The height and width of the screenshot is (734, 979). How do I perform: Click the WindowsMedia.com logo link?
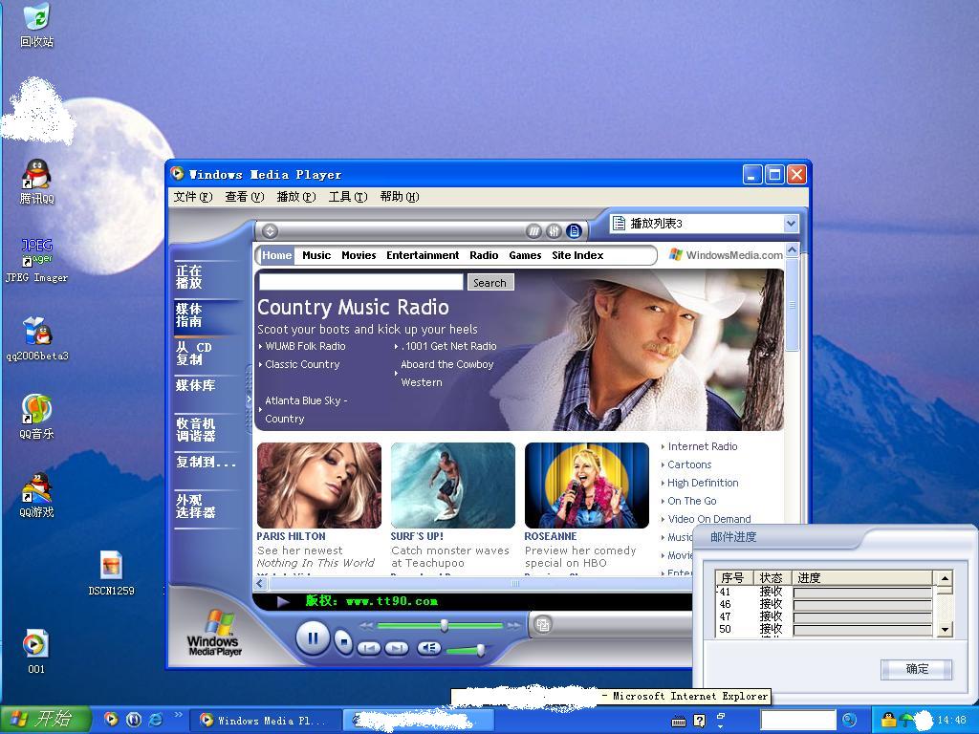[727, 254]
